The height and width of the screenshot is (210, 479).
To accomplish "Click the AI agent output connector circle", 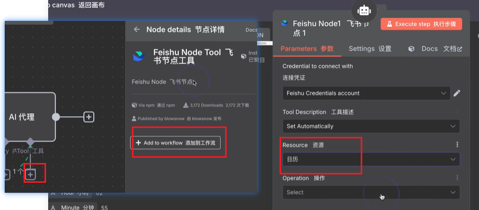I will 56,116.
